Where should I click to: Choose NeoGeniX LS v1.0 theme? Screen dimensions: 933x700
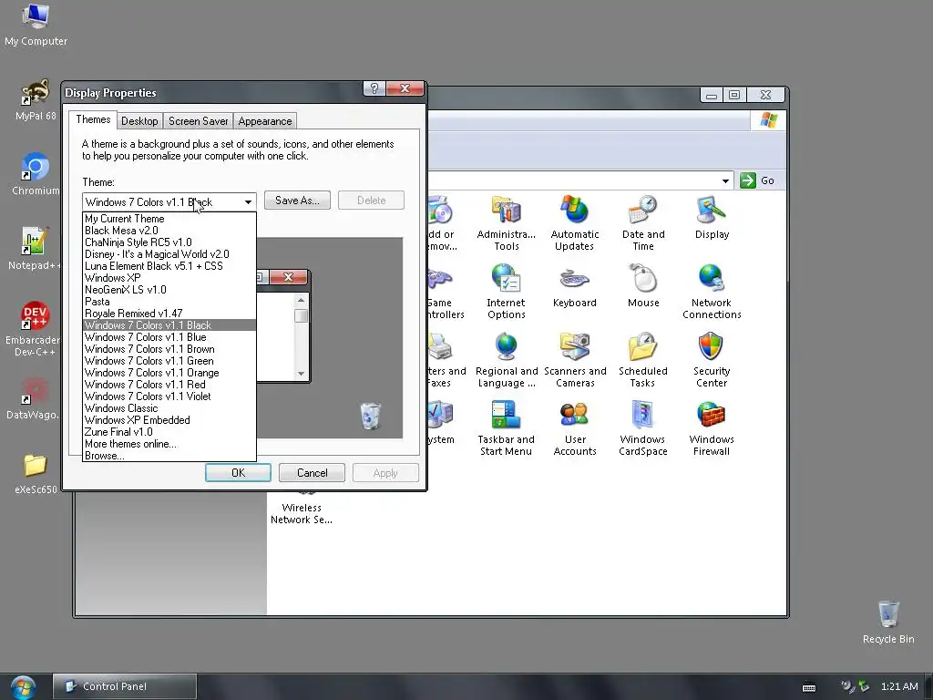[x=169, y=290]
